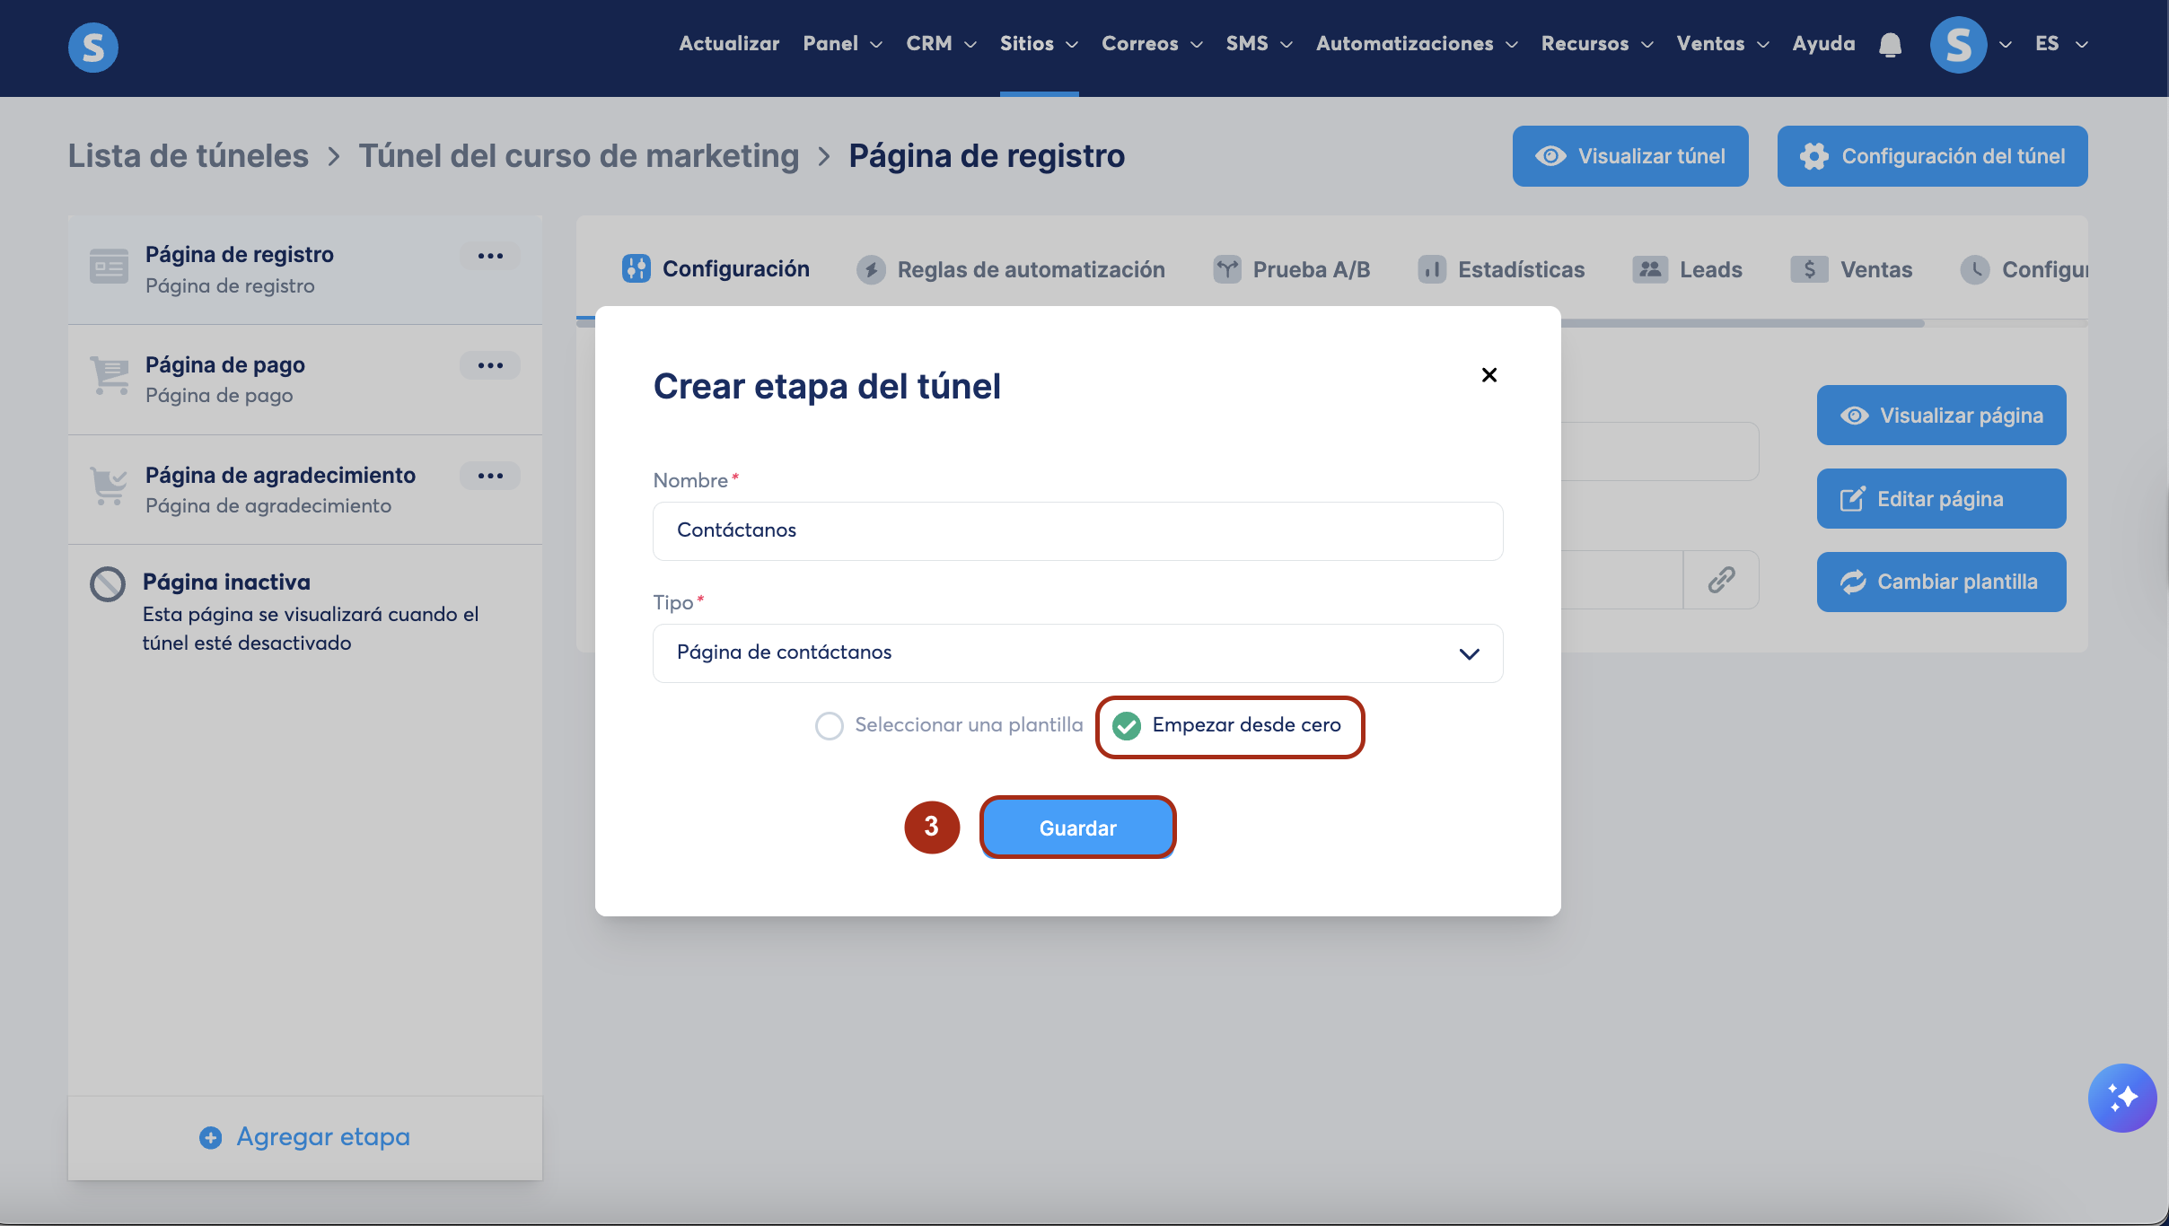2169x1226 pixels.
Task: Expand the Sitios navigation menu
Action: click(x=1039, y=44)
